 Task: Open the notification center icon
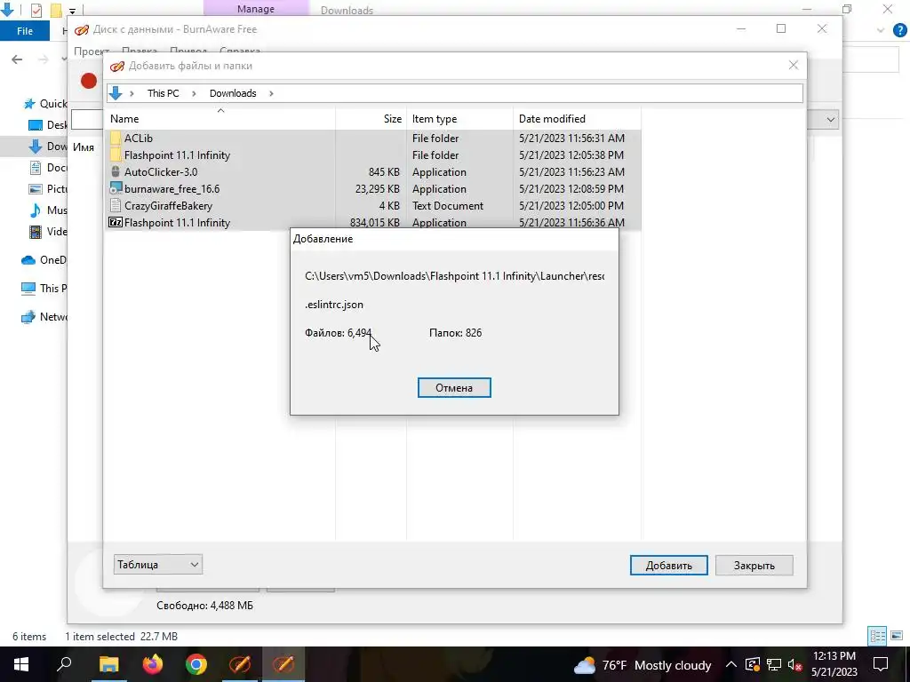click(881, 664)
